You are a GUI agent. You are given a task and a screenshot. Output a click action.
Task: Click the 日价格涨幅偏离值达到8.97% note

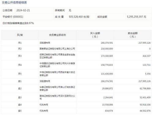[x=18, y=23]
